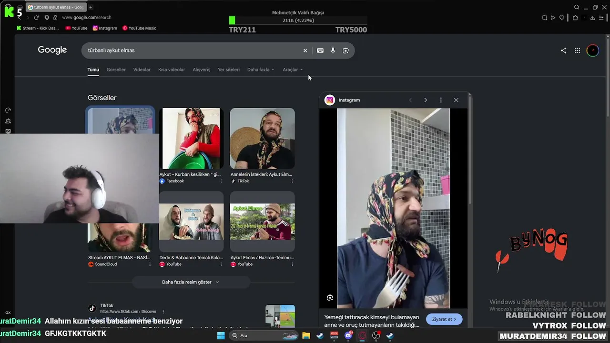Go to Google home via the logo
The width and height of the screenshot is (610, 343).
tap(52, 50)
